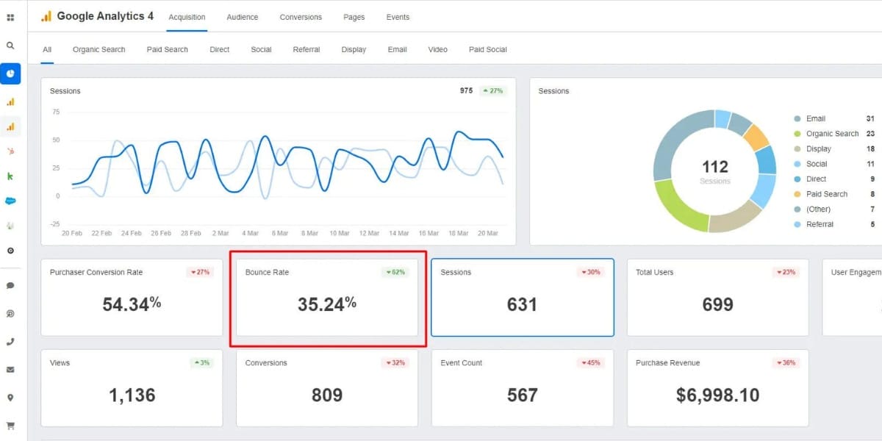
Task: Click the Conversions navigation link
Action: pos(300,16)
